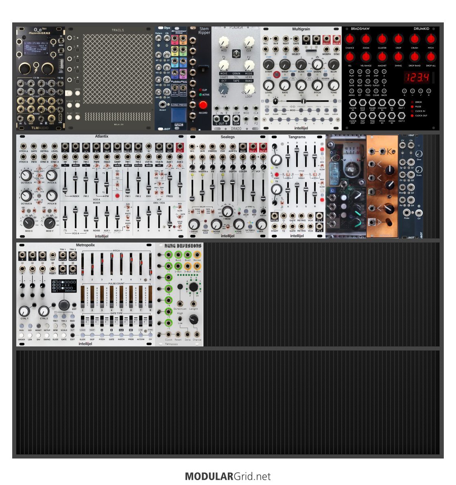456x485 pixels.
Task: Click the SWING knob on Drumkid
Action: pyautogui.click(x=398, y=57)
